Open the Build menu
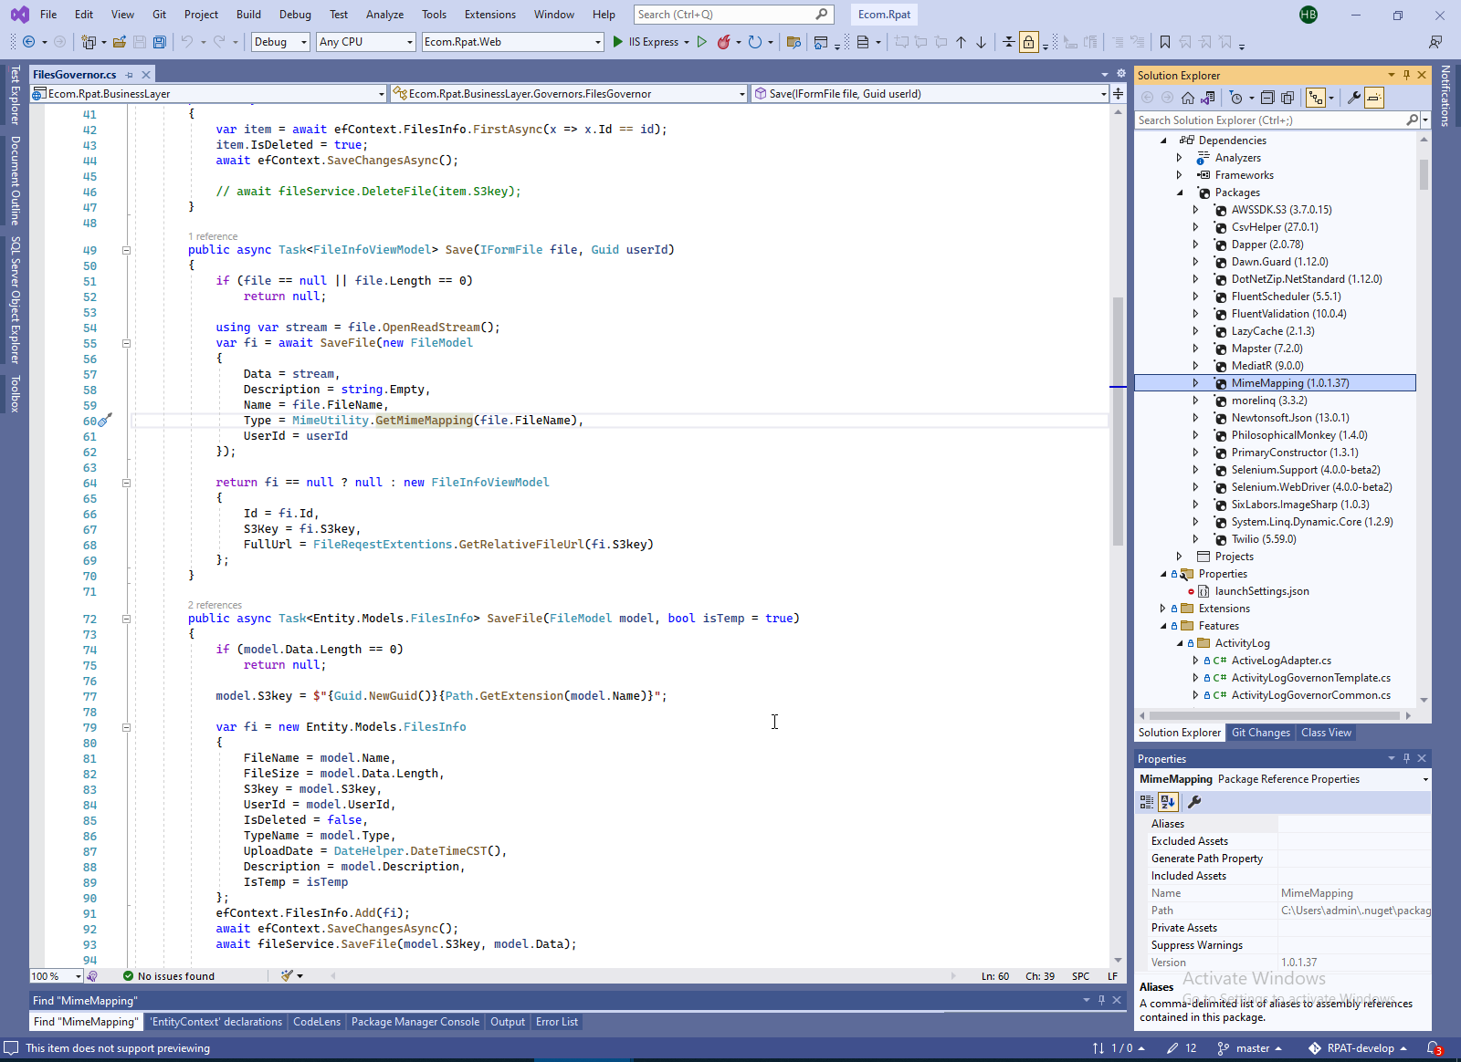 tap(248, 15)
